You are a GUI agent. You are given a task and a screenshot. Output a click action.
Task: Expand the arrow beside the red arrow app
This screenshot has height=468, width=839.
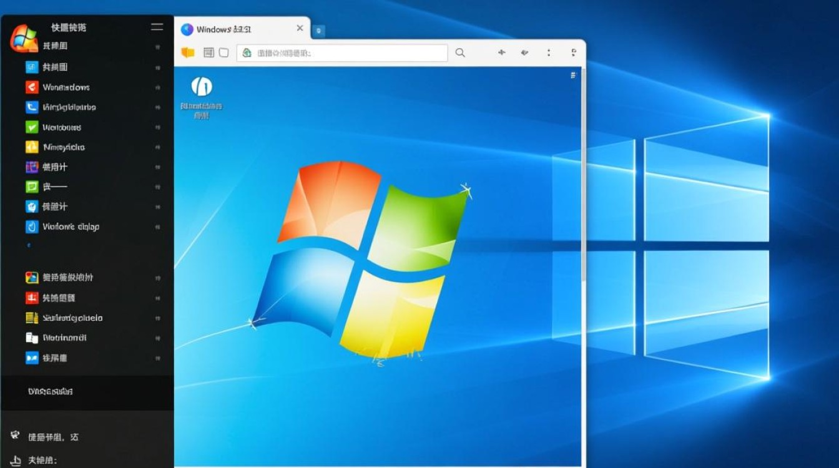point(157,88)
